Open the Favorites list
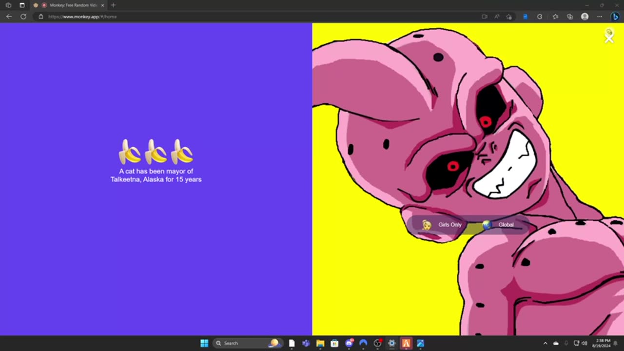The height and width of the screenshot is (351, 624). pos(555,17)
